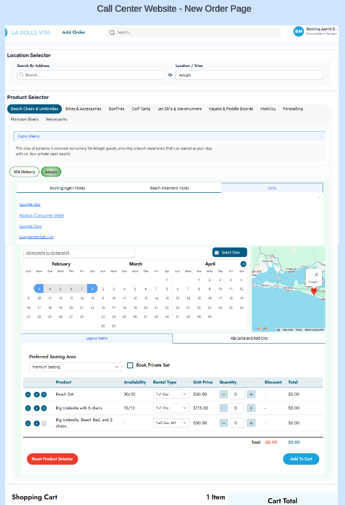Select the Golf Carts product category
Image resolution: width=345 pixels, height=505 pixels.
pyautogui.click(x=141, y=109)
